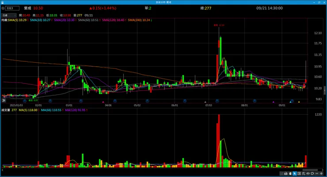Screen dimensions: 327x177
Task: Click the refresh circle icon
Action: tap(312, 173)
